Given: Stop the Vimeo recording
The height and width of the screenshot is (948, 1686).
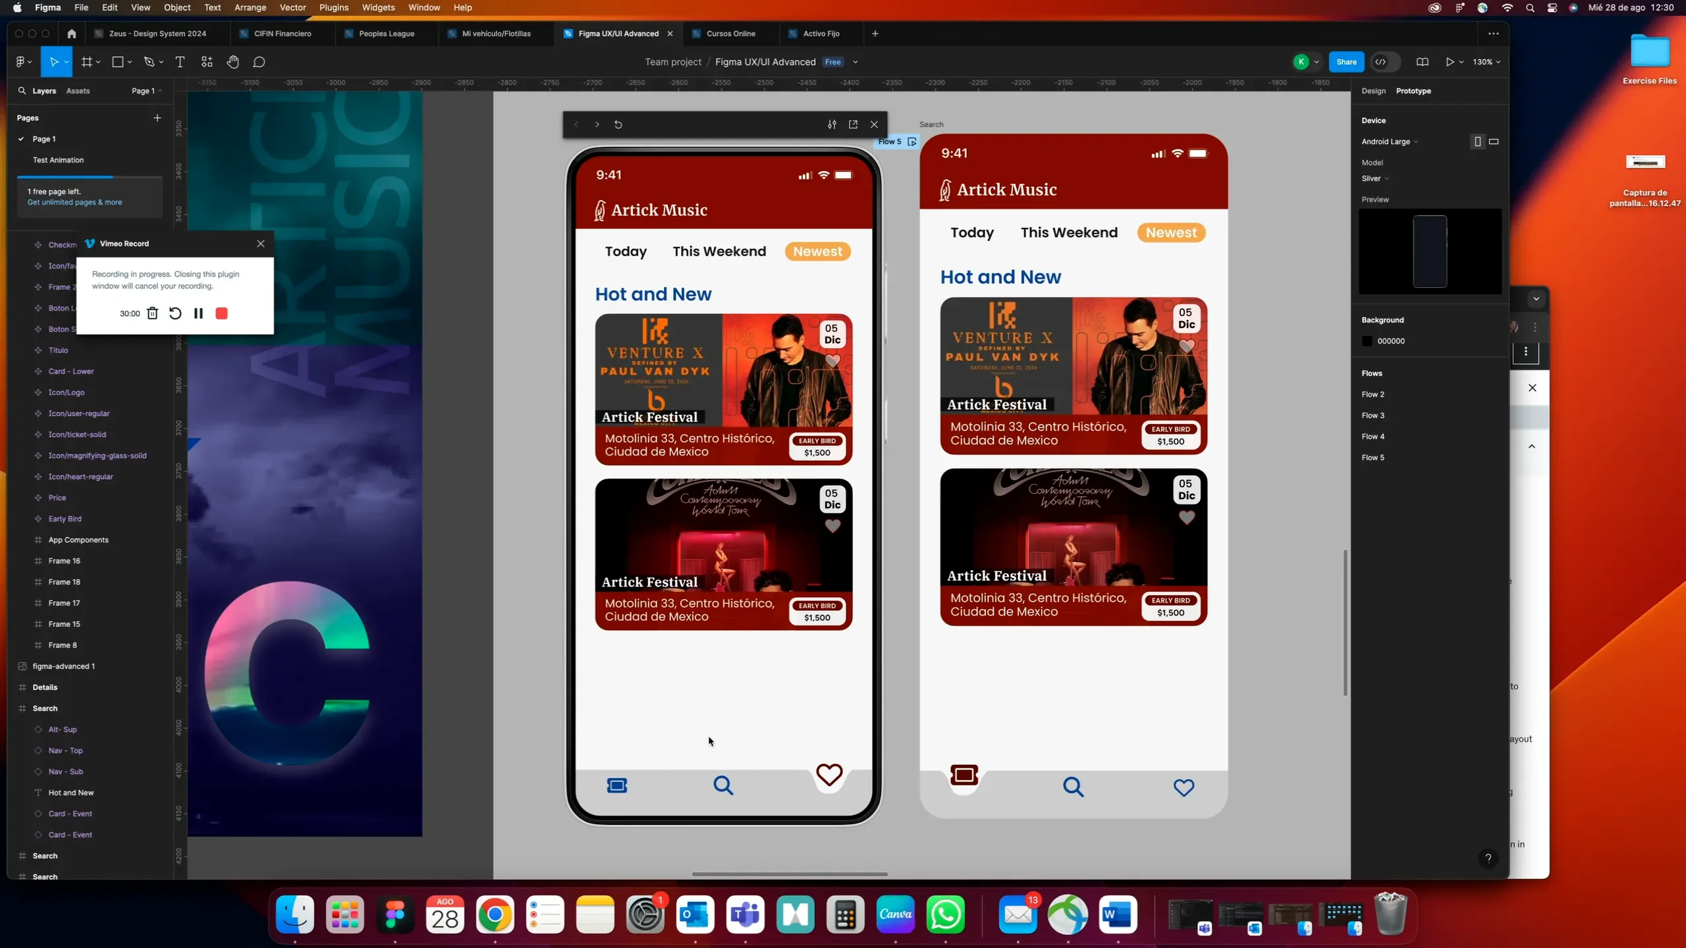Looking at the screenshot, I should [221, 313].
